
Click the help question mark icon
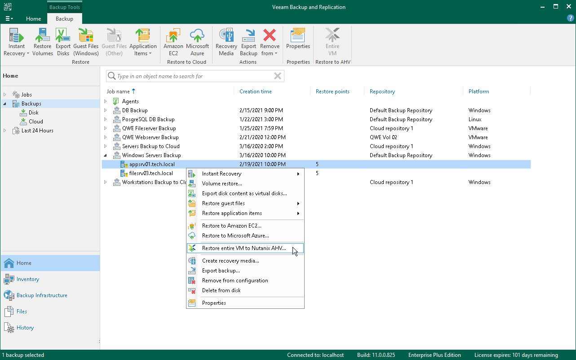[570, 18]
